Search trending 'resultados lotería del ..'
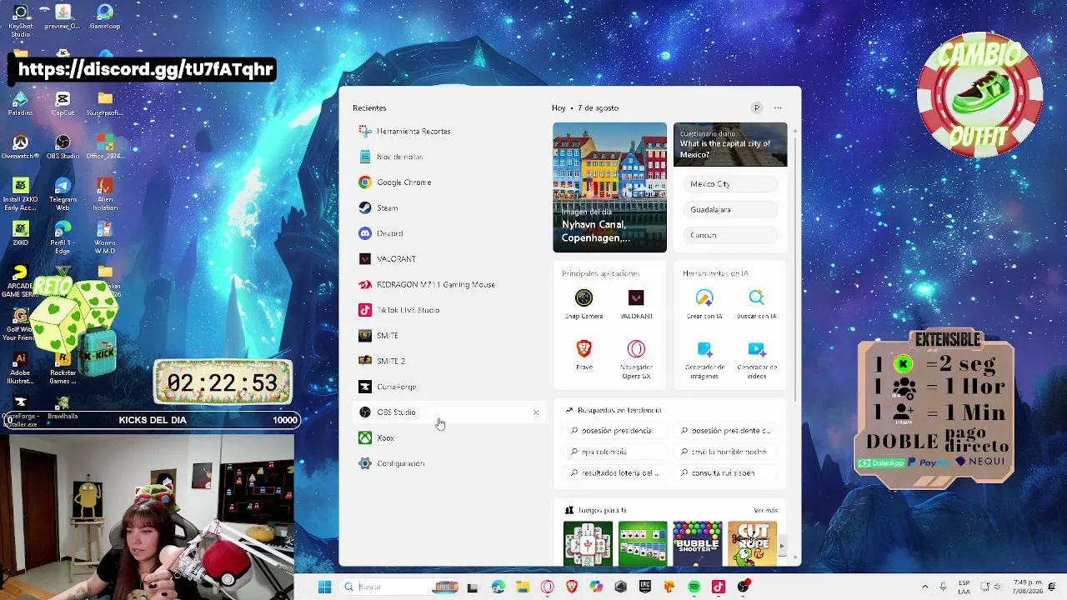This screenshot has width=1067, height=600. point(616,473)
